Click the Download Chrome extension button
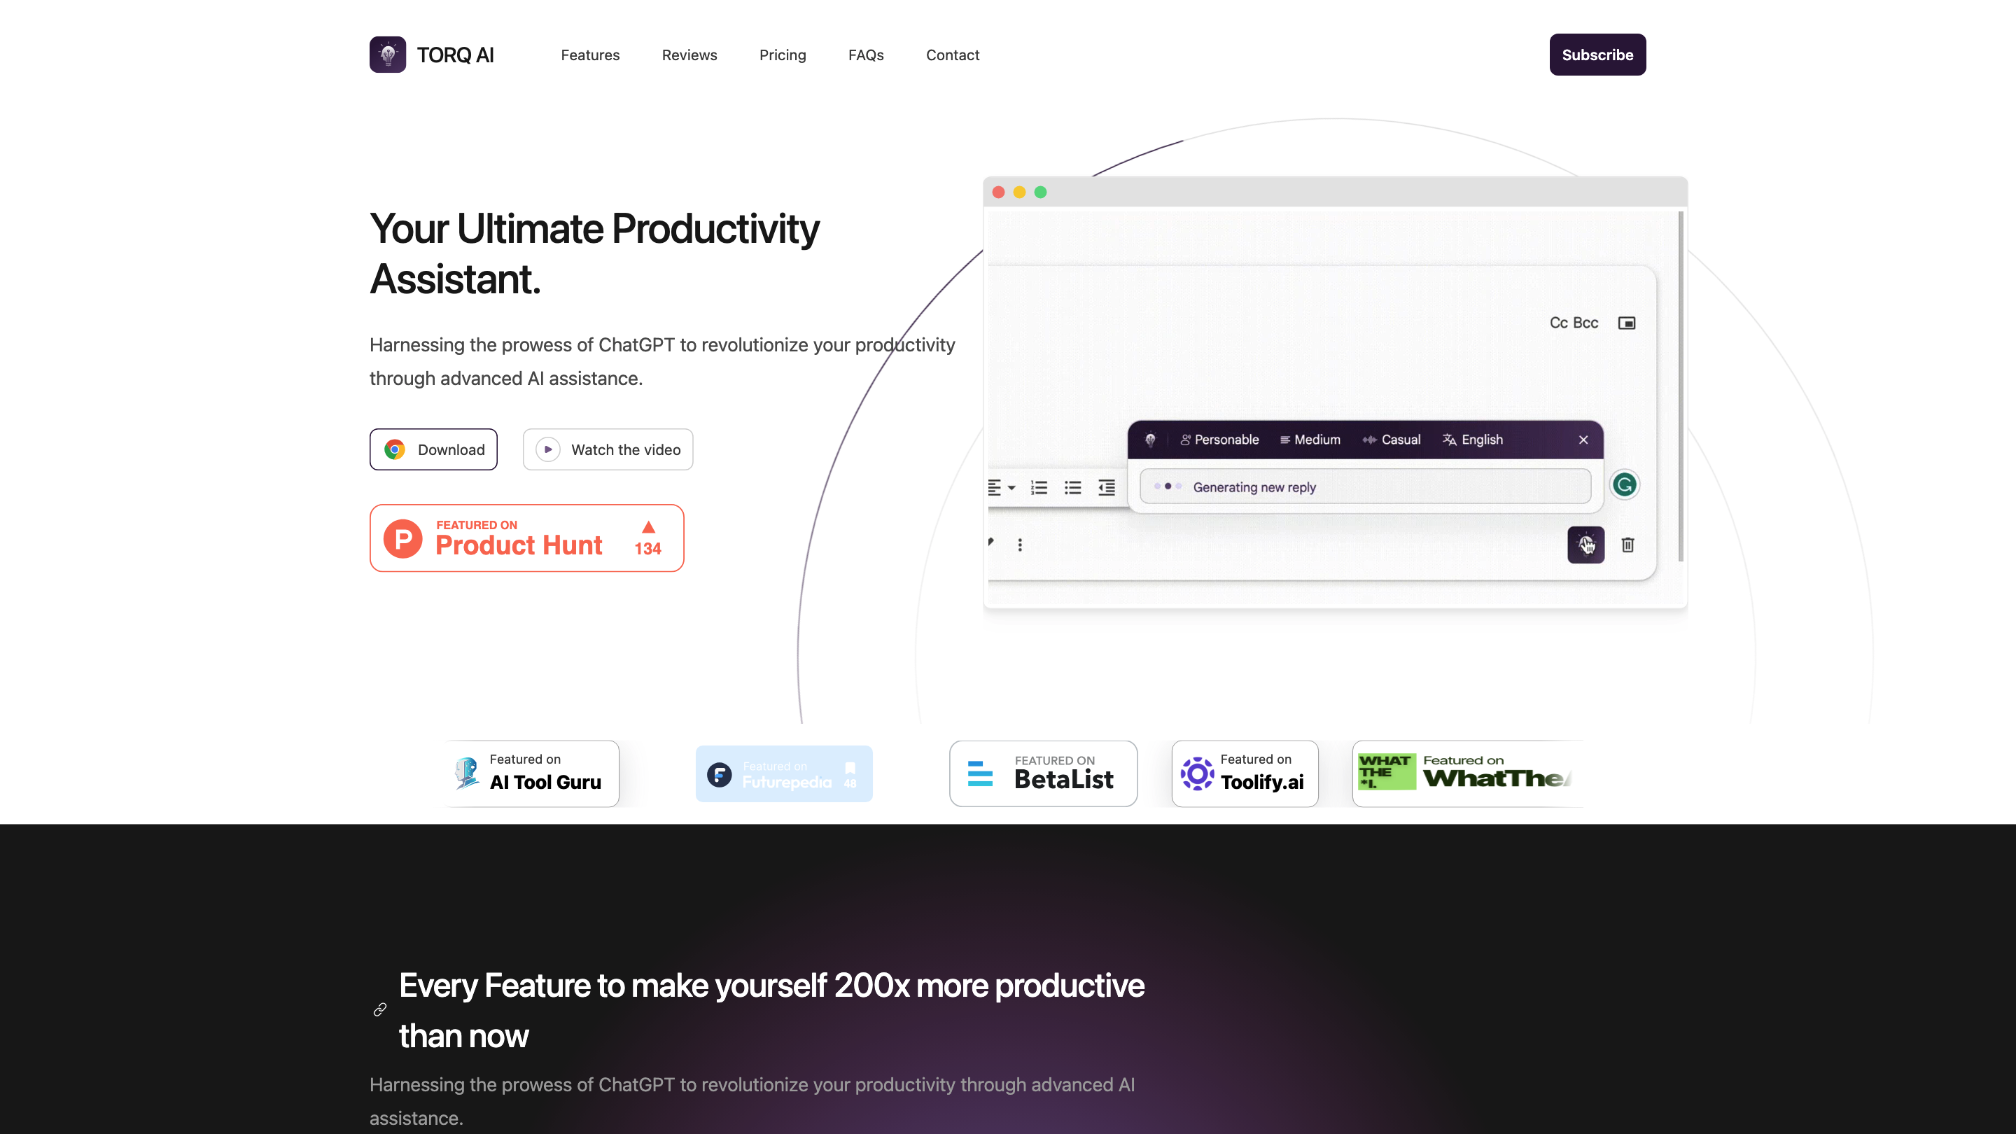2016x1134 pixels. click(x=433, y=449)
